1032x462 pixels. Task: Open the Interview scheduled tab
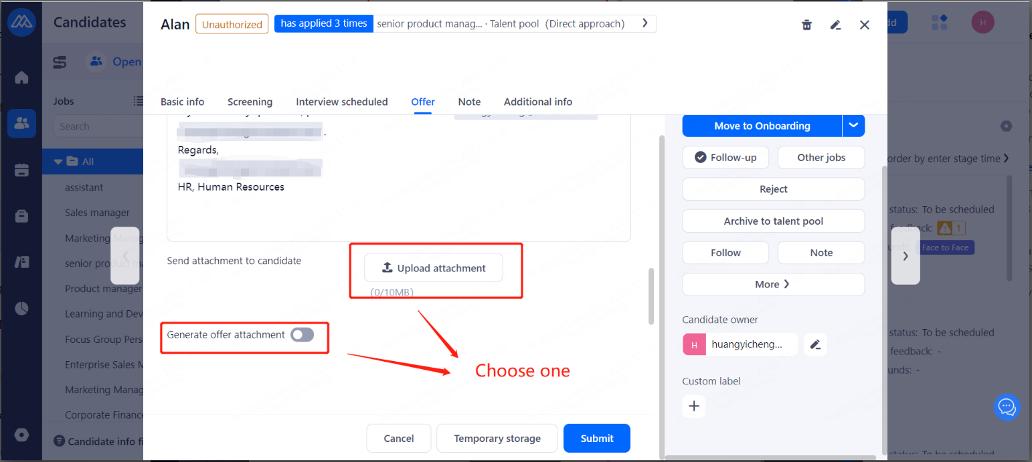pos(342,102)
